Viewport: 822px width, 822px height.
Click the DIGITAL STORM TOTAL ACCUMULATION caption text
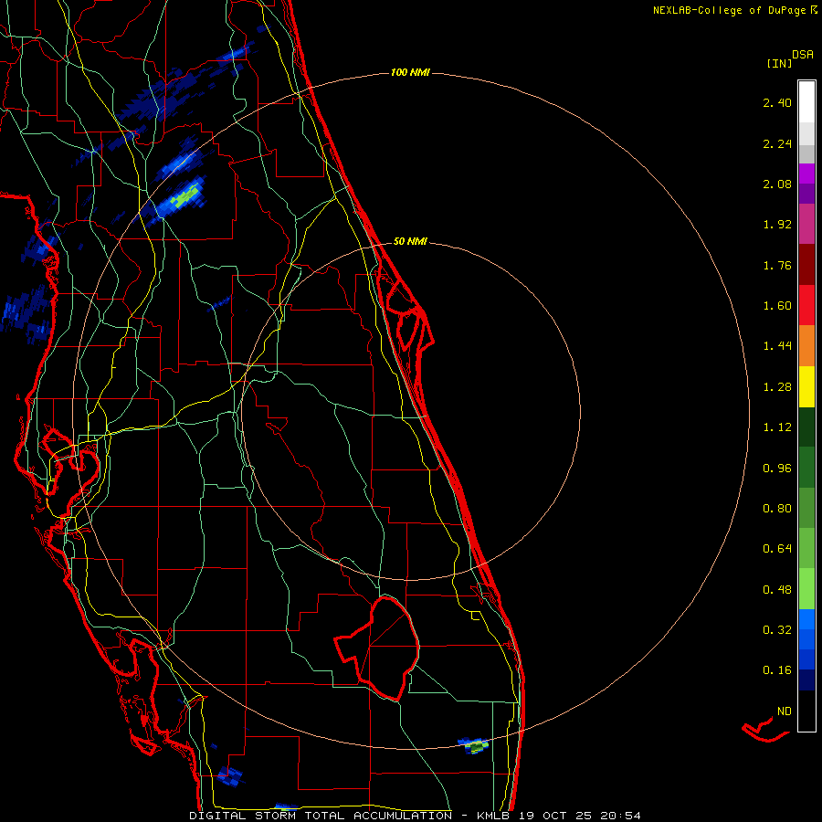[321, 816]
